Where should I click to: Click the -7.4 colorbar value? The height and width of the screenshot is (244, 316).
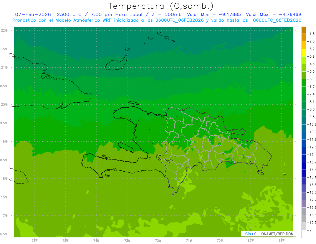311,94
